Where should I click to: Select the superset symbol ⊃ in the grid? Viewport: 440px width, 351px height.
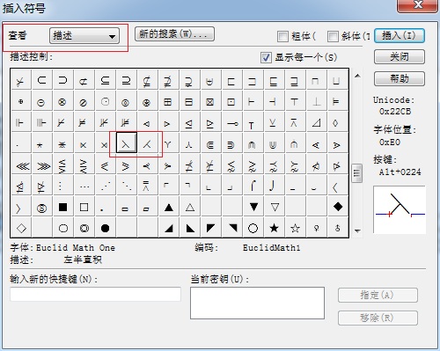pyautogui.click(x=63, y=80)
